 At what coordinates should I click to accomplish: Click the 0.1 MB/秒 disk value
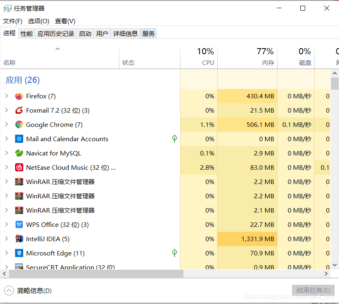point(297,124)
